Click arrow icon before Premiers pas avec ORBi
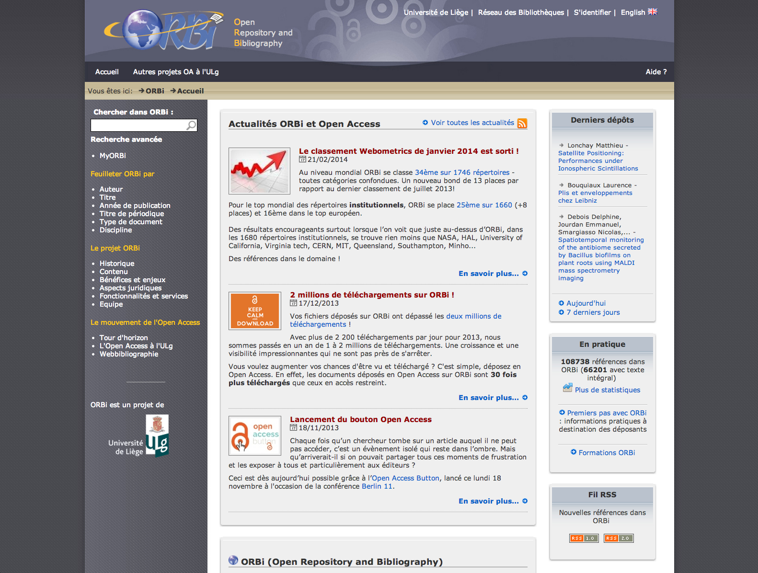 (562, 413)
